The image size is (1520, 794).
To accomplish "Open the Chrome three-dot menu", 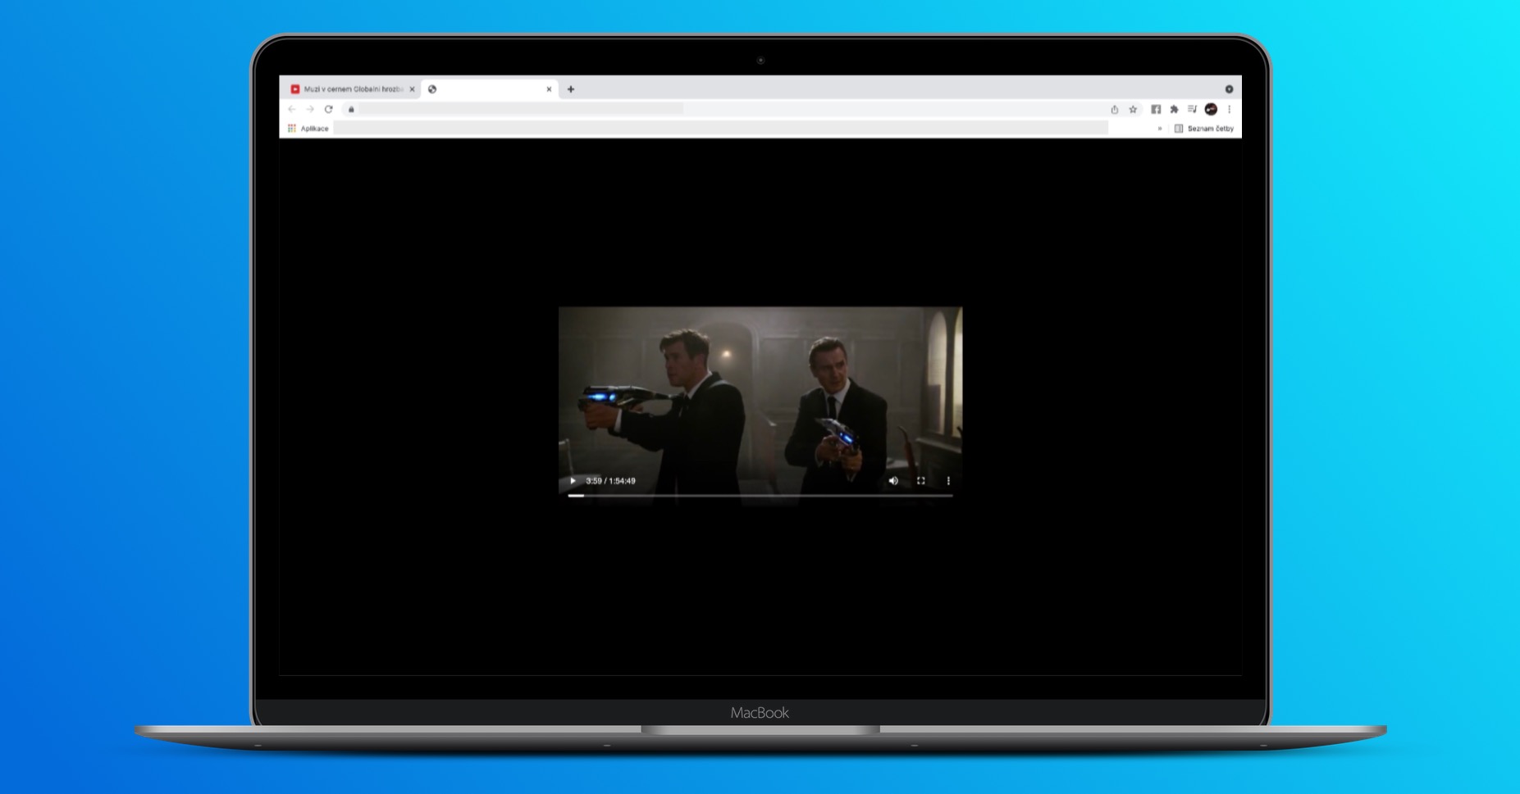I will tap(1229, 109).
